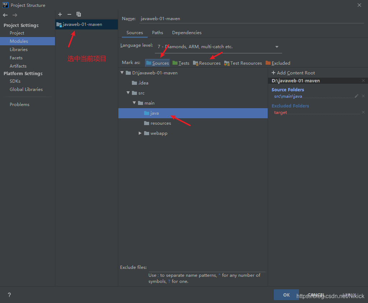The height and width of the screenshot is (303, 368).
Task: Unmark src\main\java source folder
Action: pos(363,96)
